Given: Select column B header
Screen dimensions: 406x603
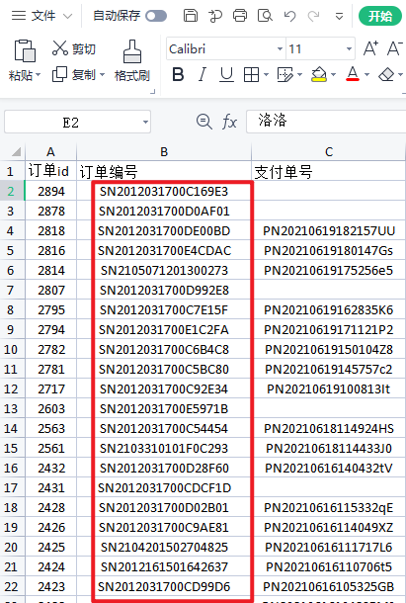Looking at the screenshot, I should [x=164, y=152].
